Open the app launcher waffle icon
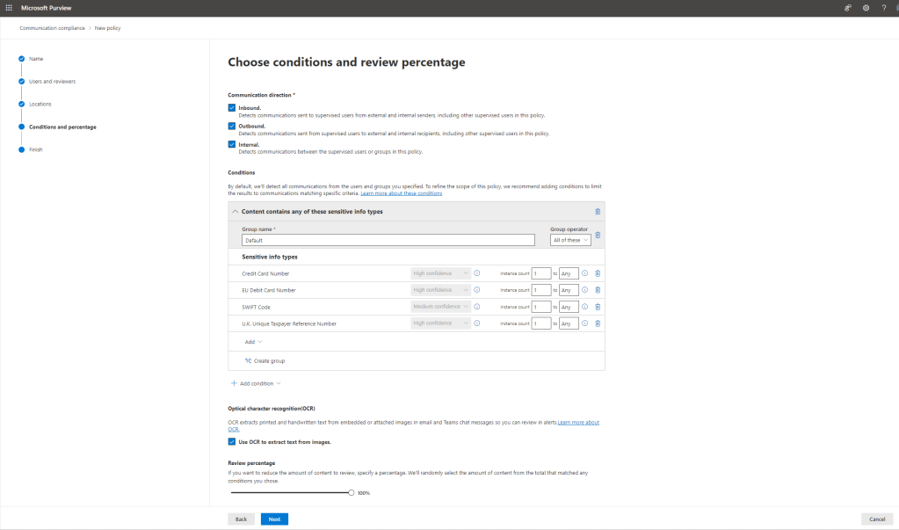This screenshot has width=899, height=530. tap(9, 8)
